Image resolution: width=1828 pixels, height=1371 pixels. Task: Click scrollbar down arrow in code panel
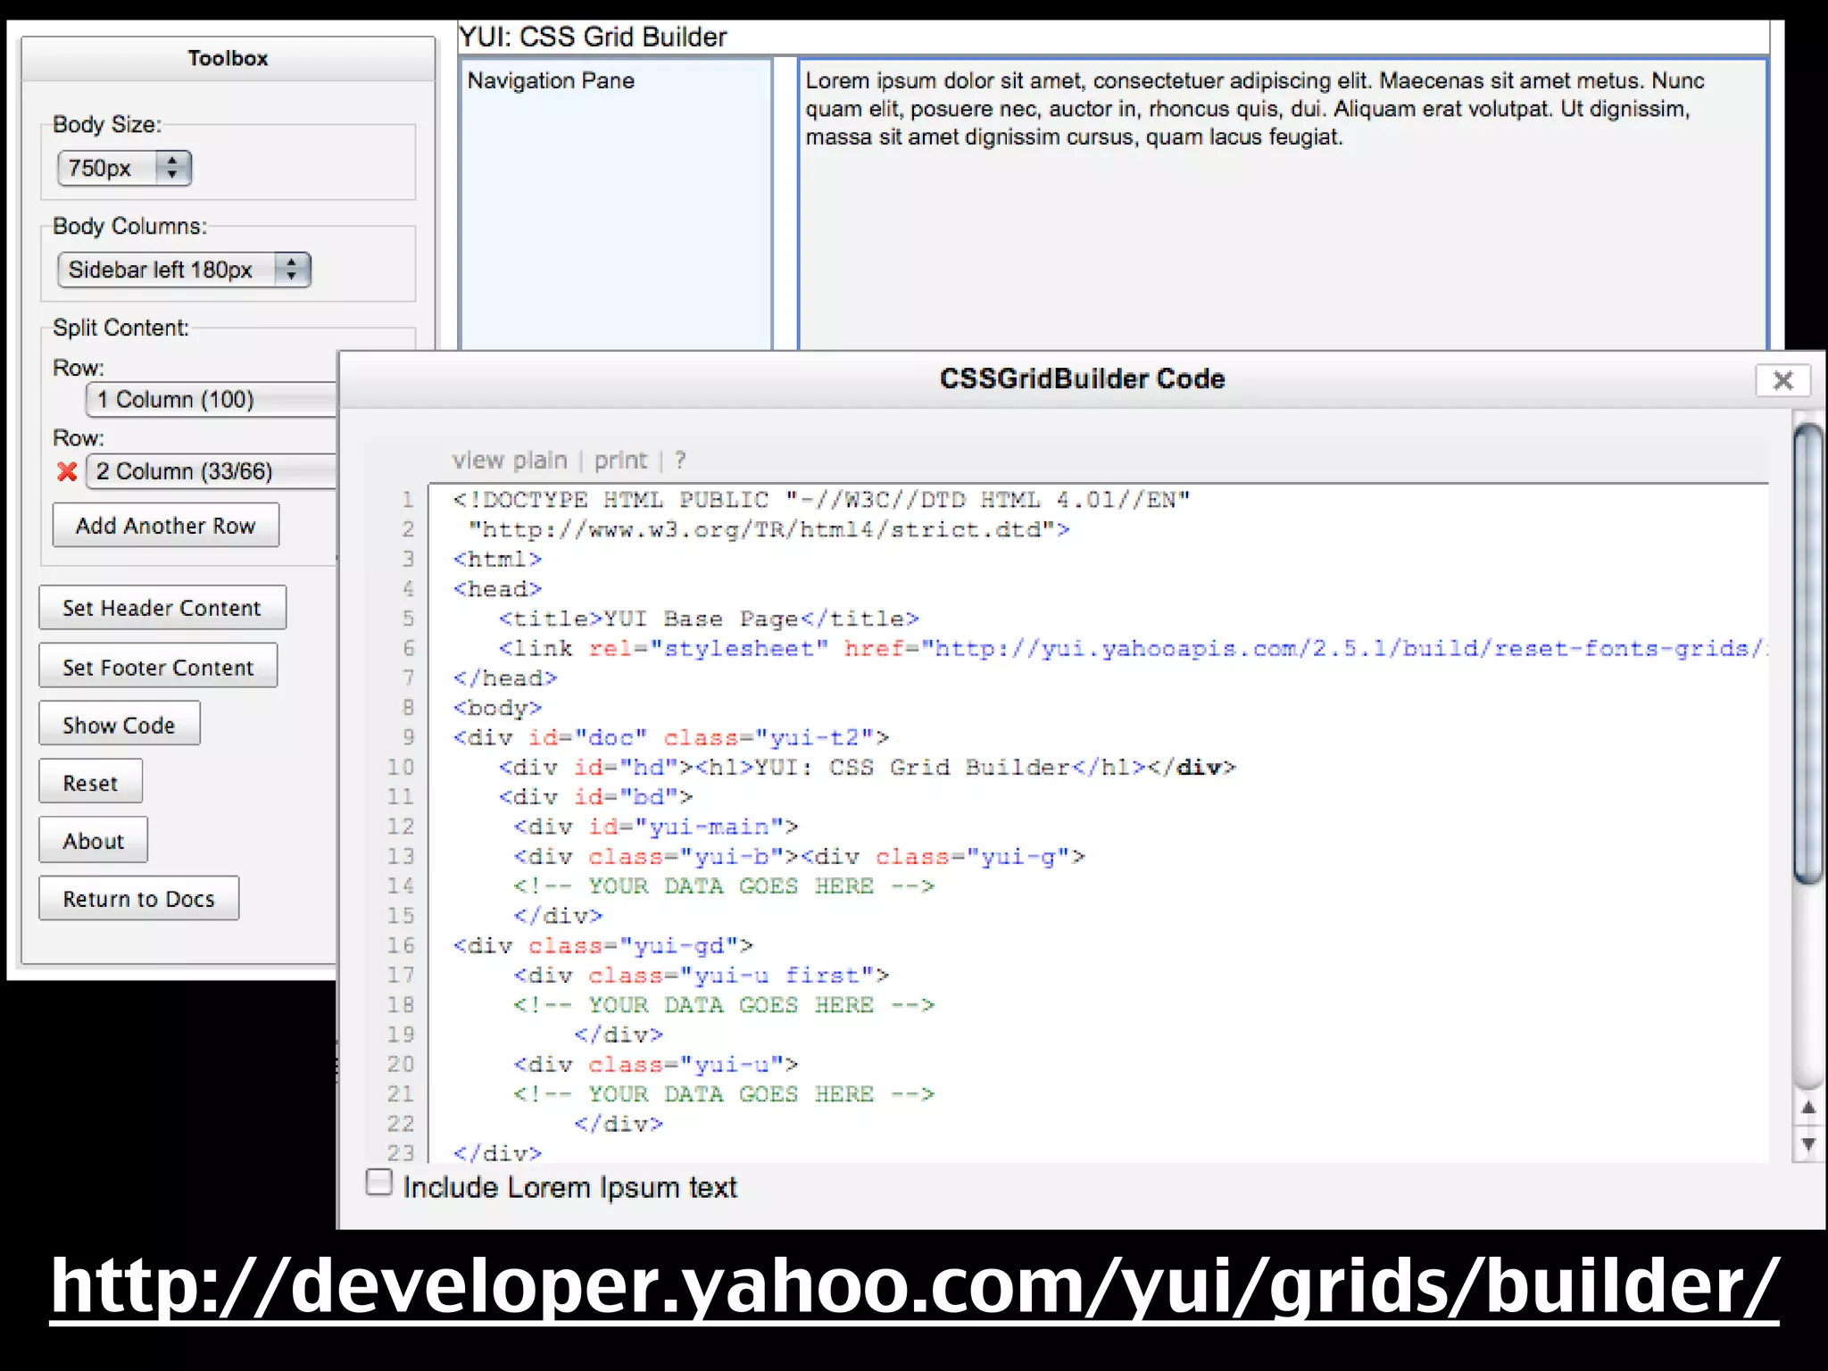pyautogui.click(x=1808, y=1143)
